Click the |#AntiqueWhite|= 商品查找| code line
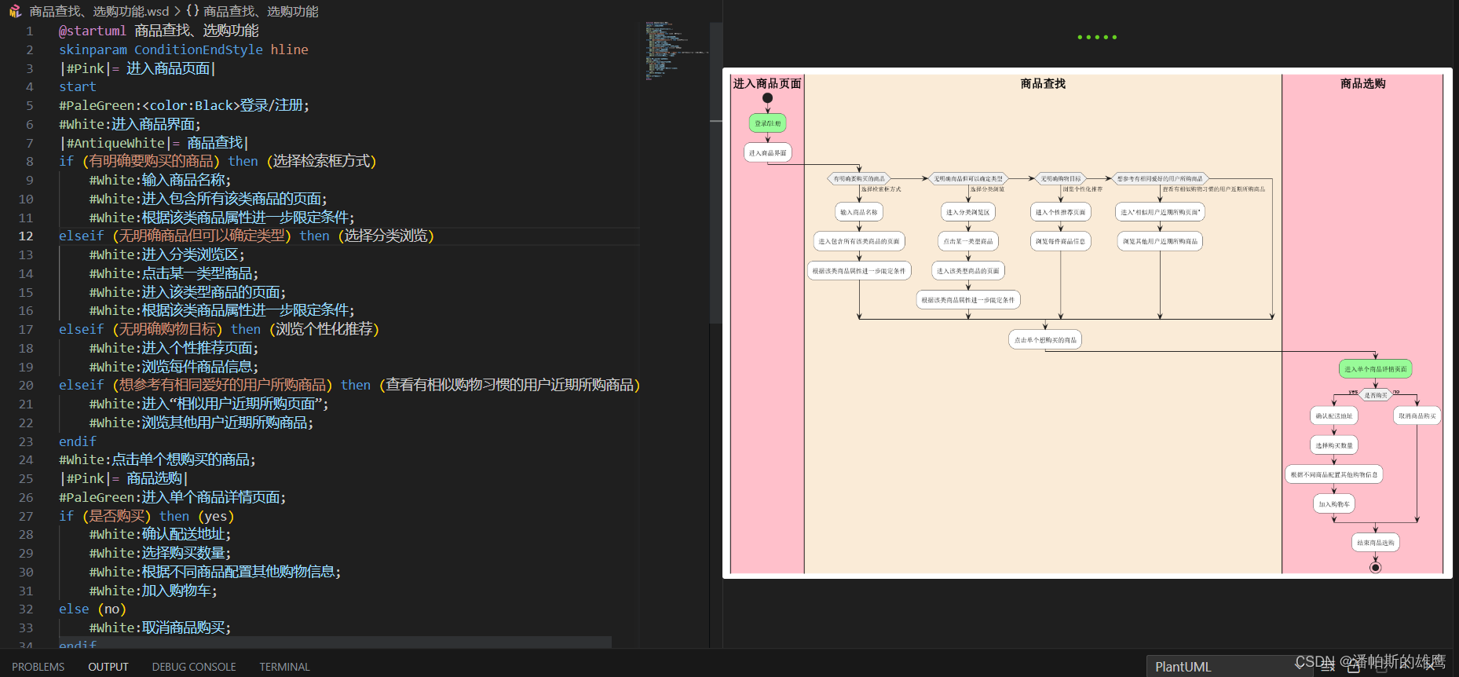 coord(154,143)
